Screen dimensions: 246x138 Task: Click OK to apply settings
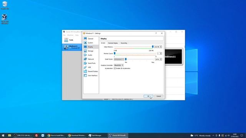148,96
